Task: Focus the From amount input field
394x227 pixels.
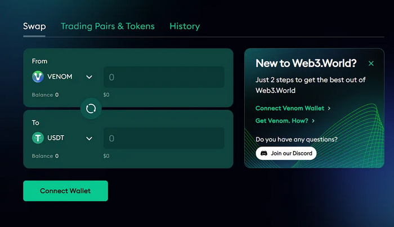Action: click(164, 77)
